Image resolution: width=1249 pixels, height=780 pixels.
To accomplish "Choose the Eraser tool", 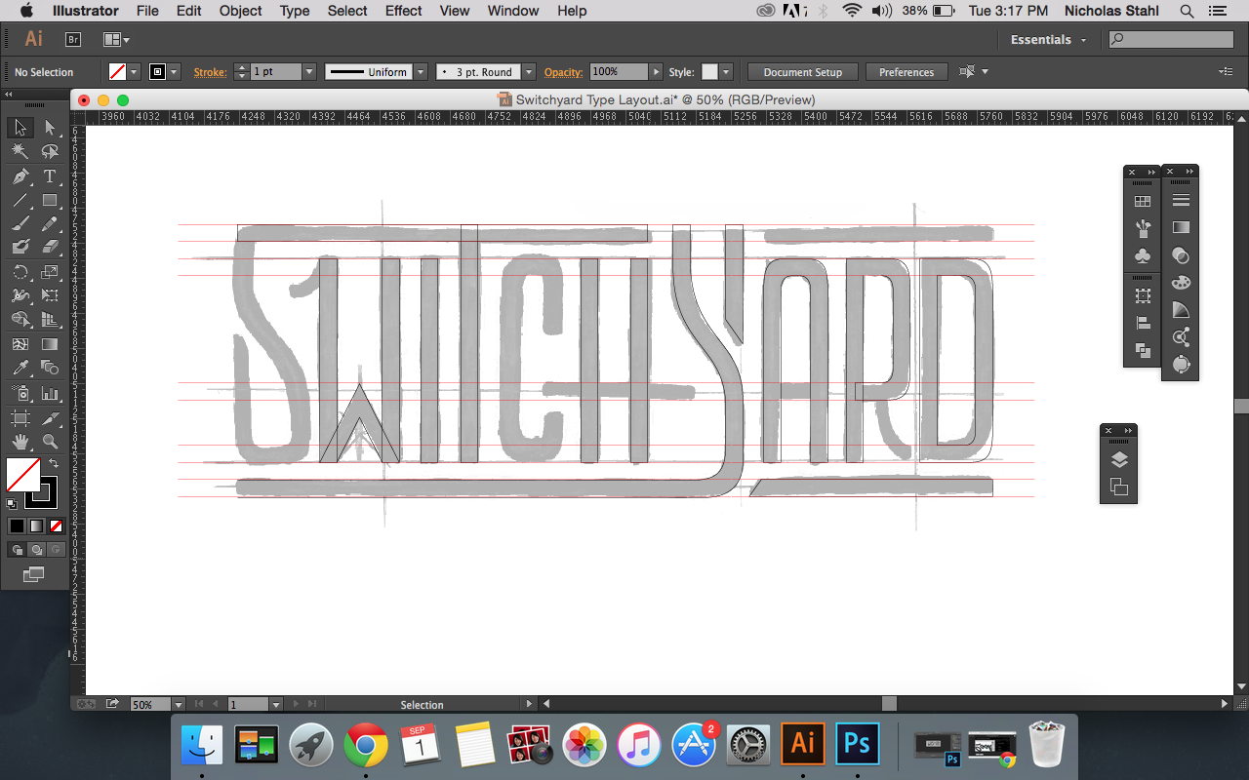I will tap(50, 248).
